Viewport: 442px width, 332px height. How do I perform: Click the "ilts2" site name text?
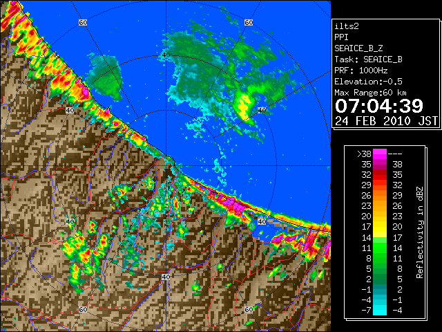pos(347,26)
